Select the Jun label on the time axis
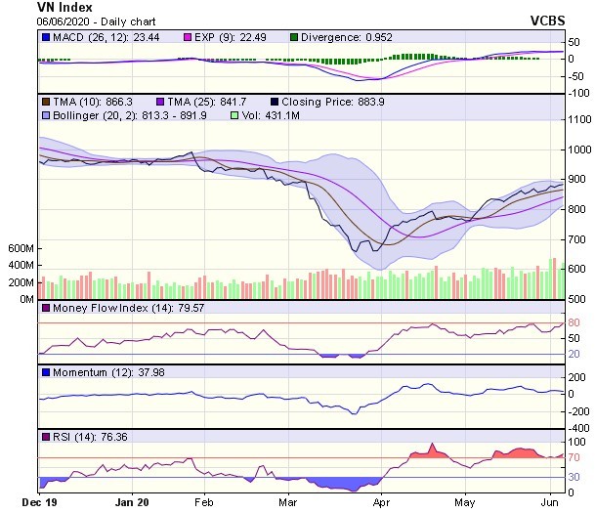This screenshot has width=595, height=513. [552, 502]
